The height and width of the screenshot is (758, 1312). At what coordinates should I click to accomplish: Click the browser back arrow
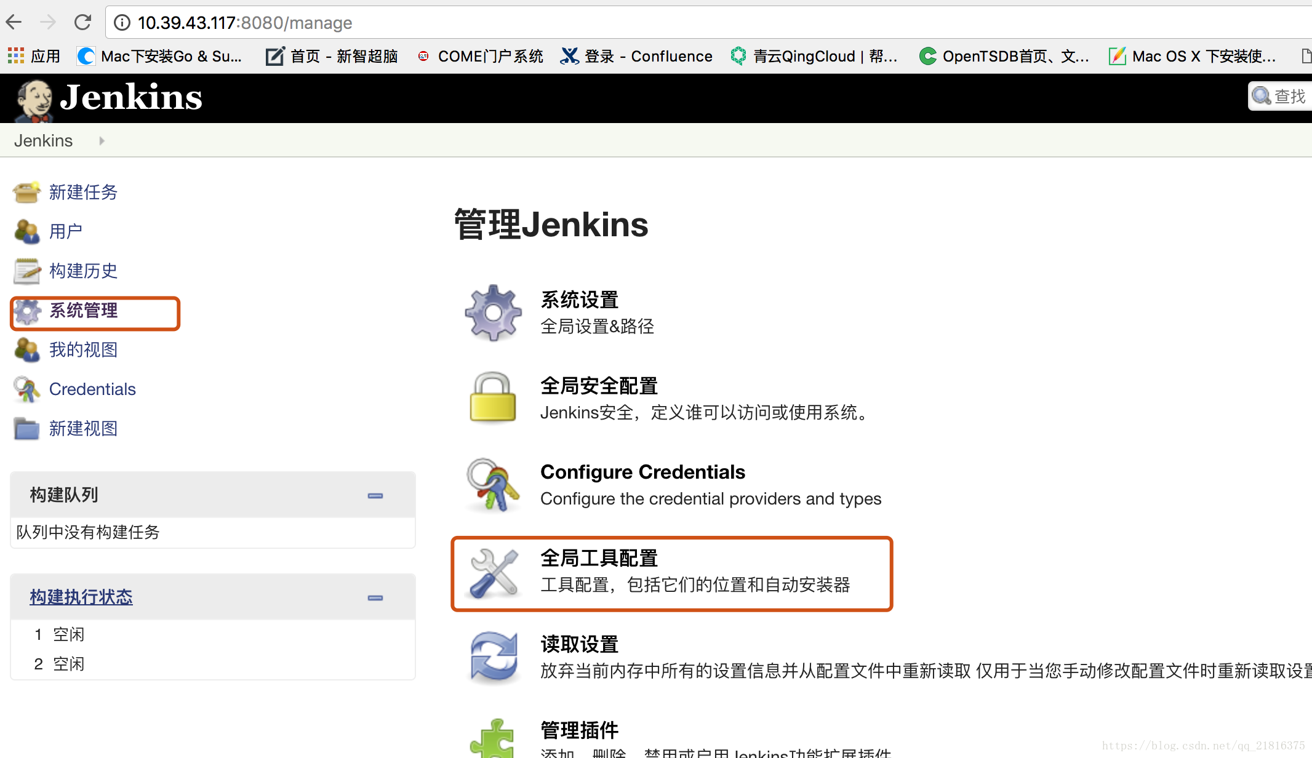(x=14, y=23)
